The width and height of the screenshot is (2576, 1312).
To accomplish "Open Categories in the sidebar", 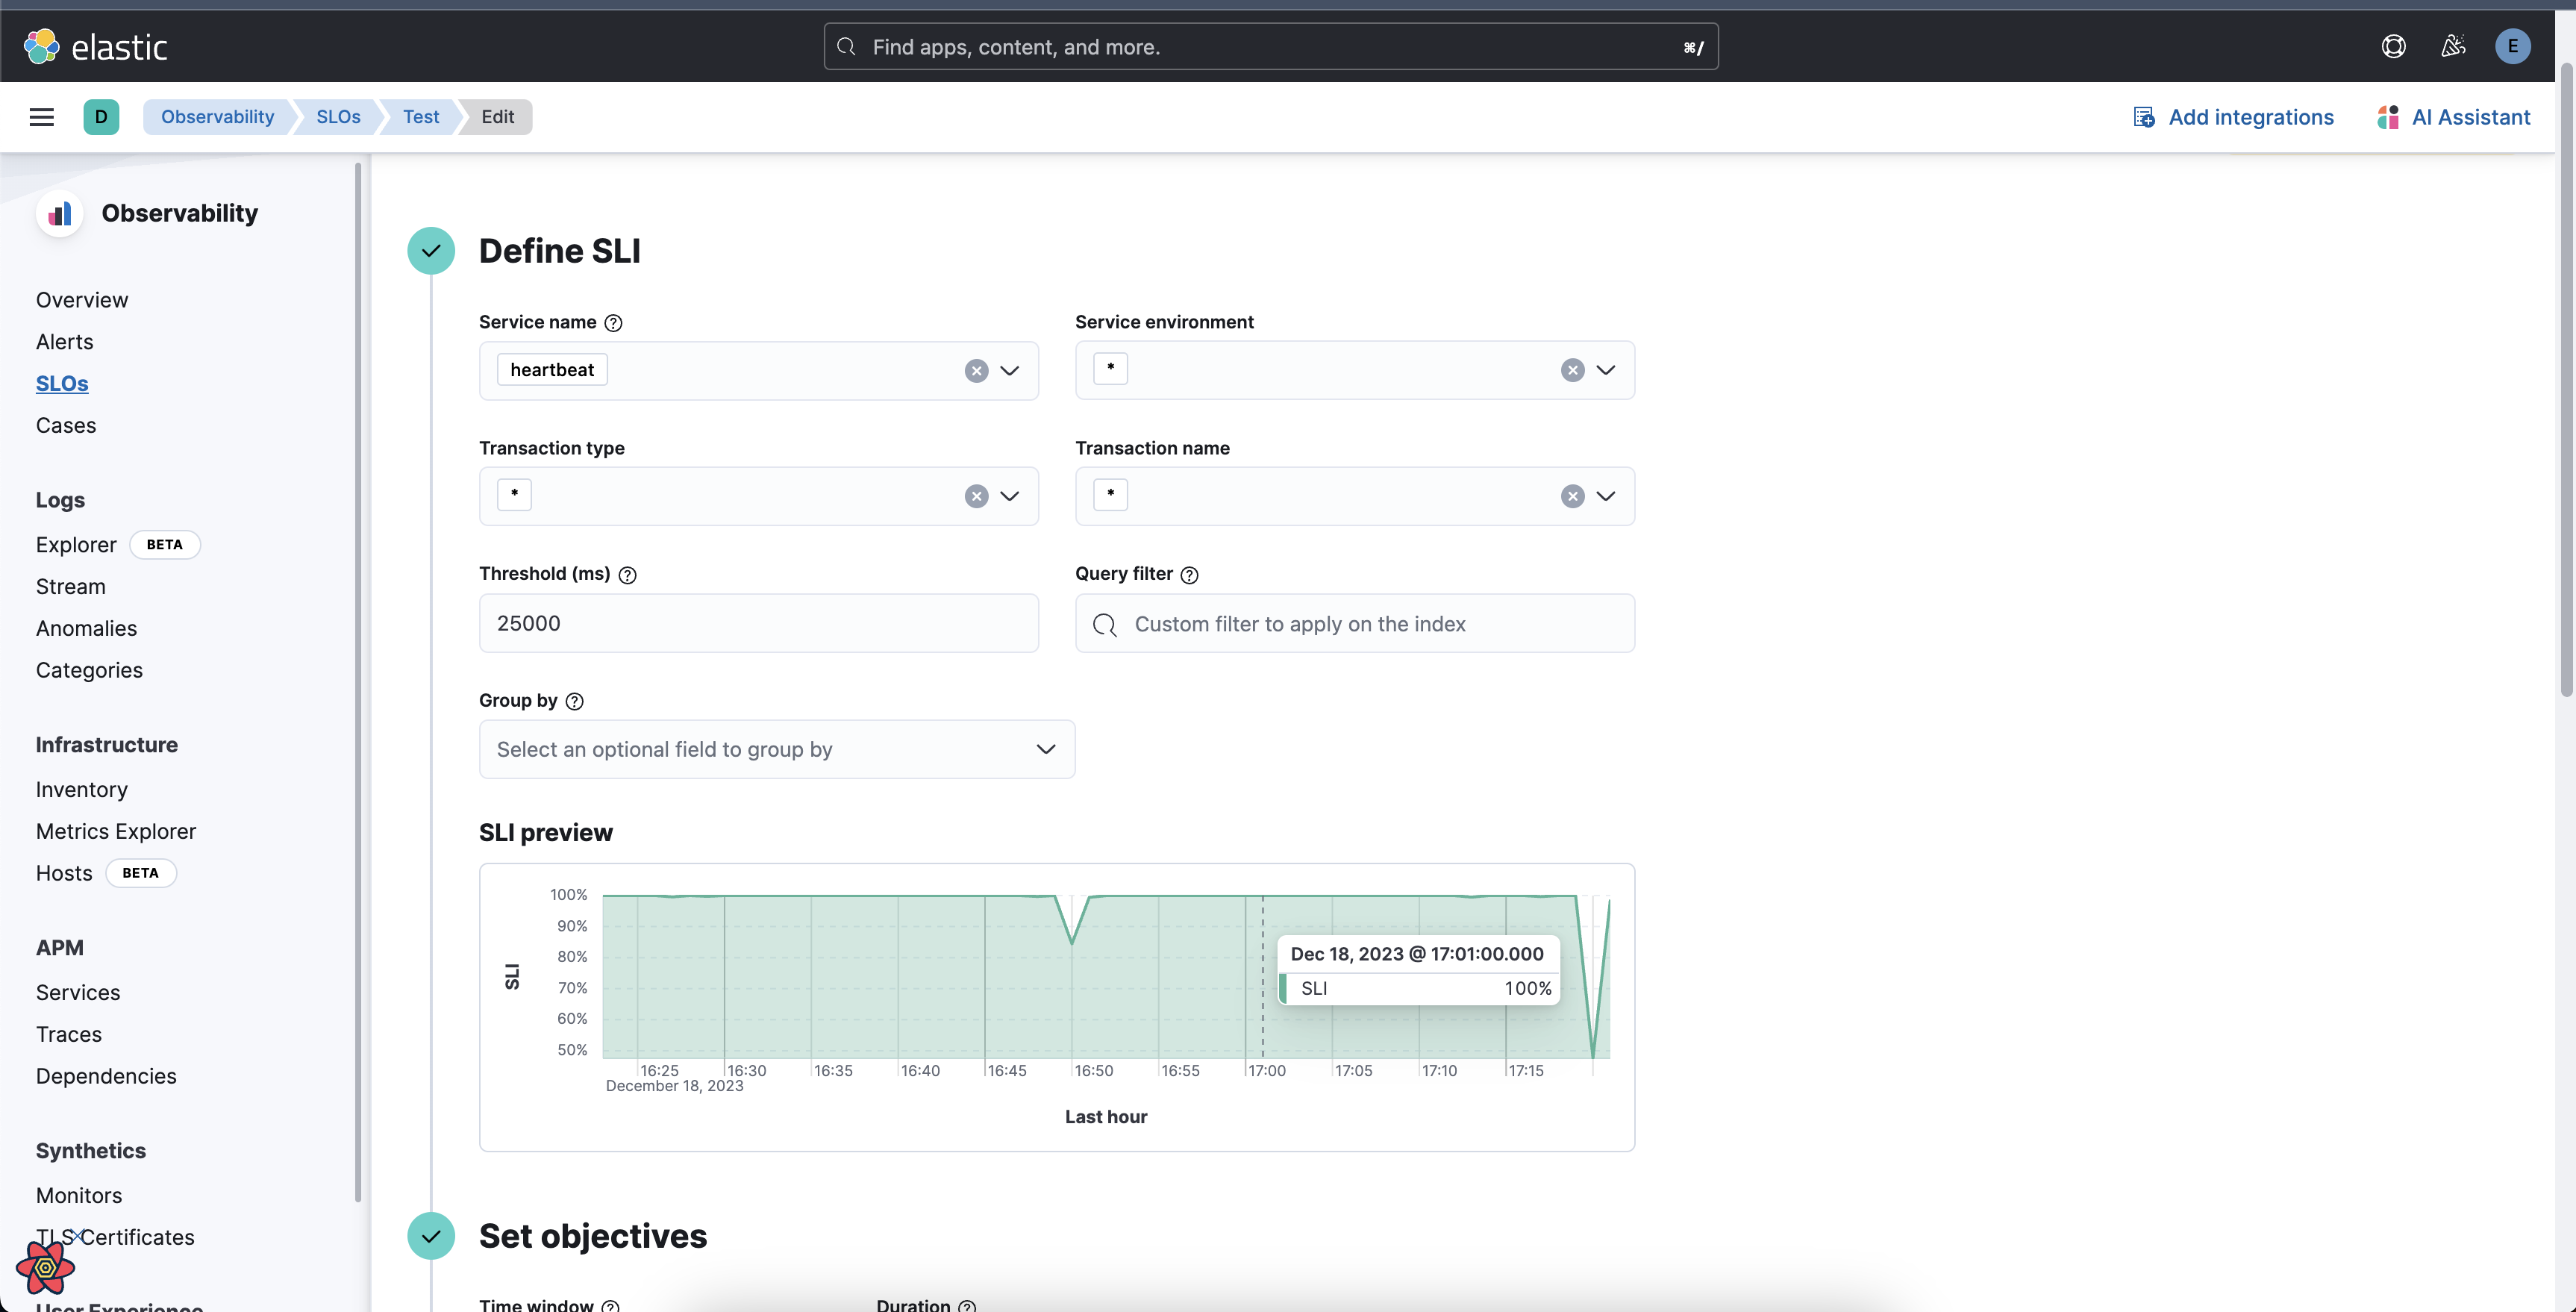I will 89,671.
